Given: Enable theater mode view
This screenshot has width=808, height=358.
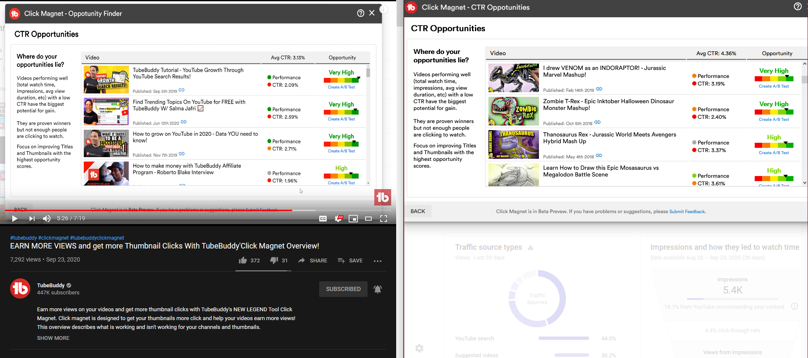Looking at the screenshot, I should pyautogui.click(x=368, y=218).
